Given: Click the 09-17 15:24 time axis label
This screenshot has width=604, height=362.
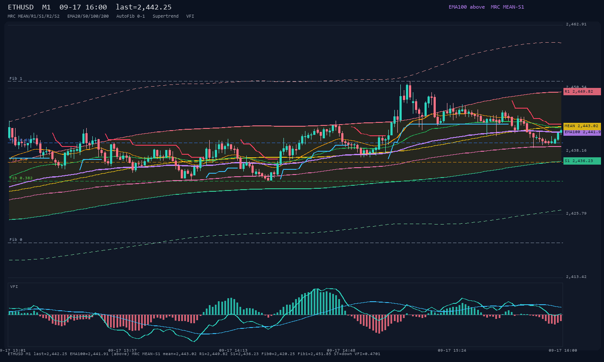Looking at the screenshot, I should 452,350.
